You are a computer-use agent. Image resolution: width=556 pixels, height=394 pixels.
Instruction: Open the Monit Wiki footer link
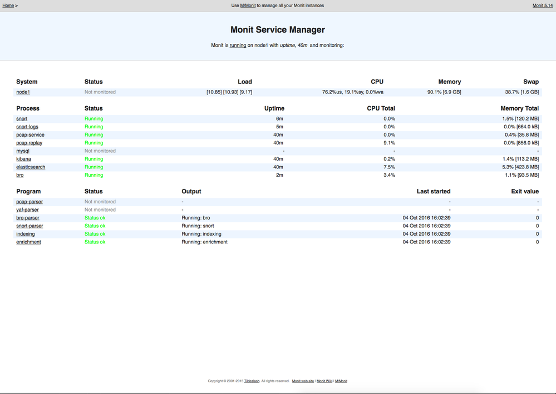(x=324, y=381)
